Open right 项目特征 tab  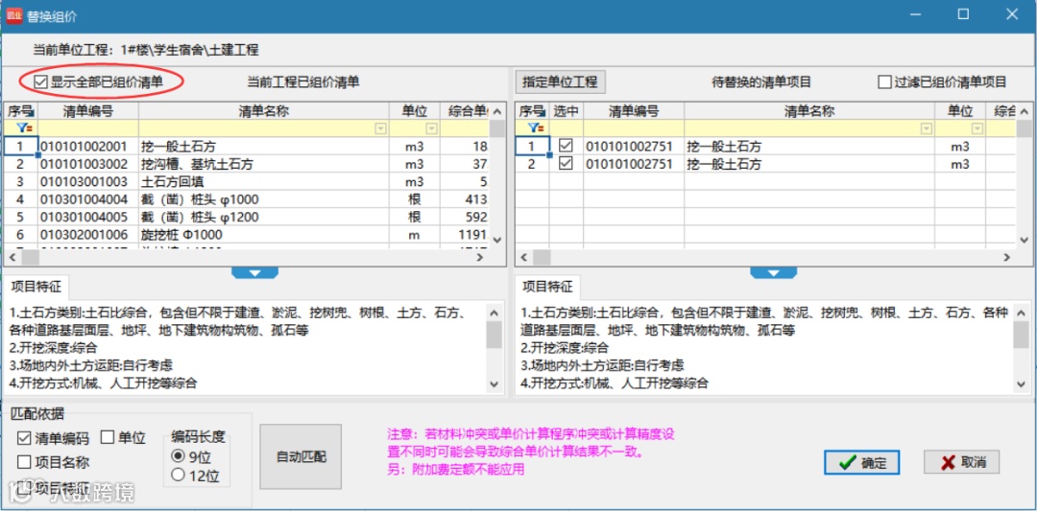(x=547, y=287)
